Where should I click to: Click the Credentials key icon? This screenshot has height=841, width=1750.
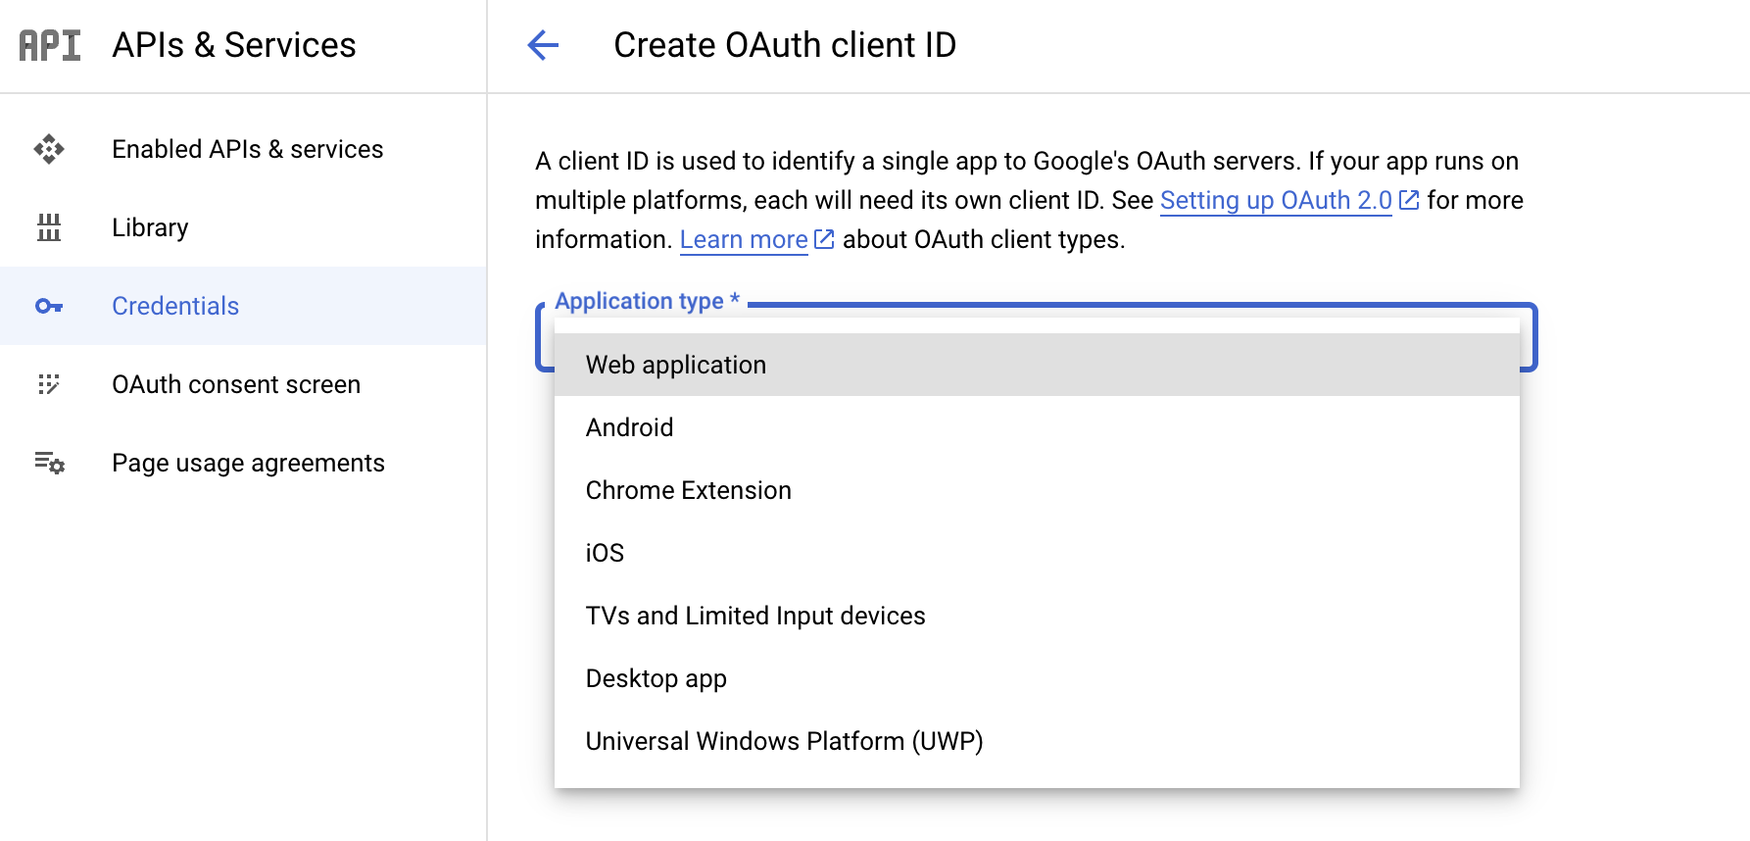(49, 306)
